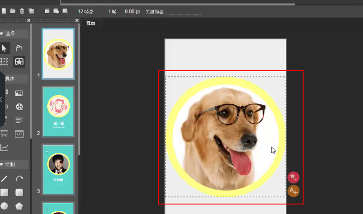Viewport: 363px width, 214px height.
Task: Select the arrow selection tool
Action: click(4, 48)
